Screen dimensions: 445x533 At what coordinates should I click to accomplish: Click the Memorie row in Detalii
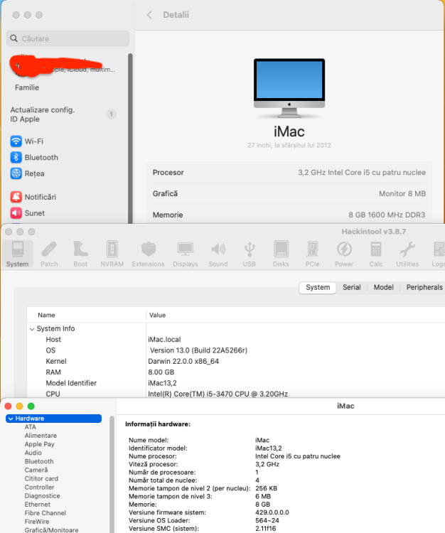(289, 215)
